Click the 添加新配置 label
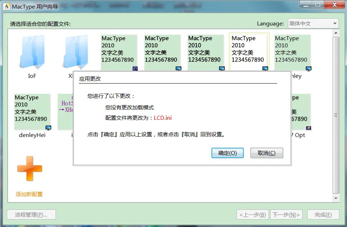 29,194
